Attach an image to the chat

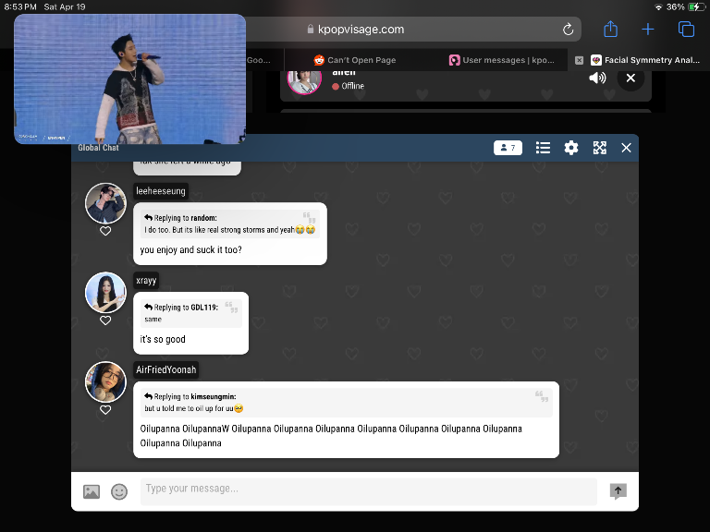[x=92, y=491]
